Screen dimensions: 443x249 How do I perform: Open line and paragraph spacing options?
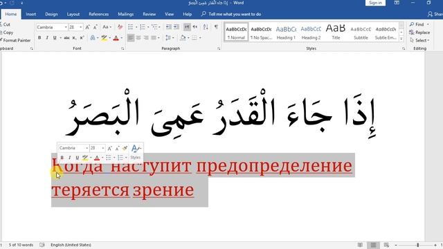[168, 37]
